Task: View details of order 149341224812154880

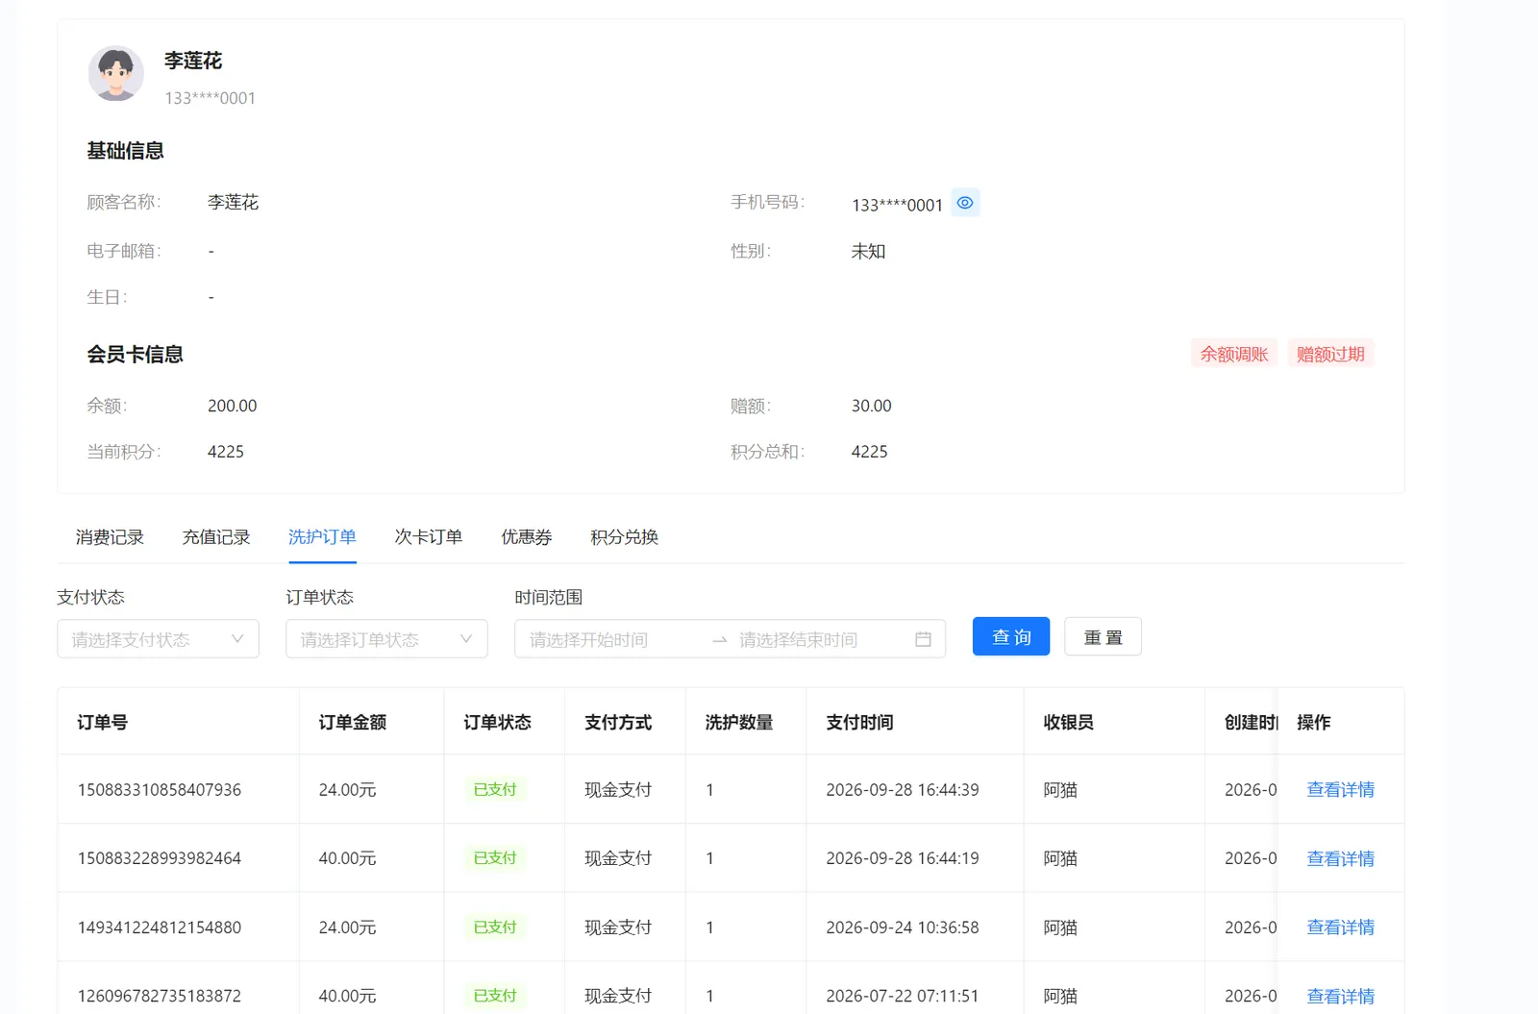Action: pyautogui.click(x=1340, y=927)
